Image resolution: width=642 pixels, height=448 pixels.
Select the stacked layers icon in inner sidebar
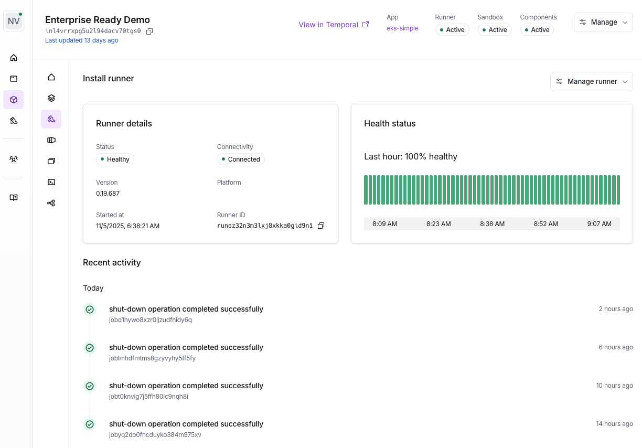(x=51, y=98)
